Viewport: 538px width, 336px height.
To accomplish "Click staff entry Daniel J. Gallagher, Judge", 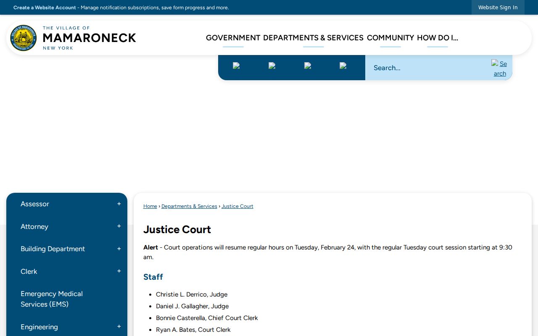I will 192,306.
